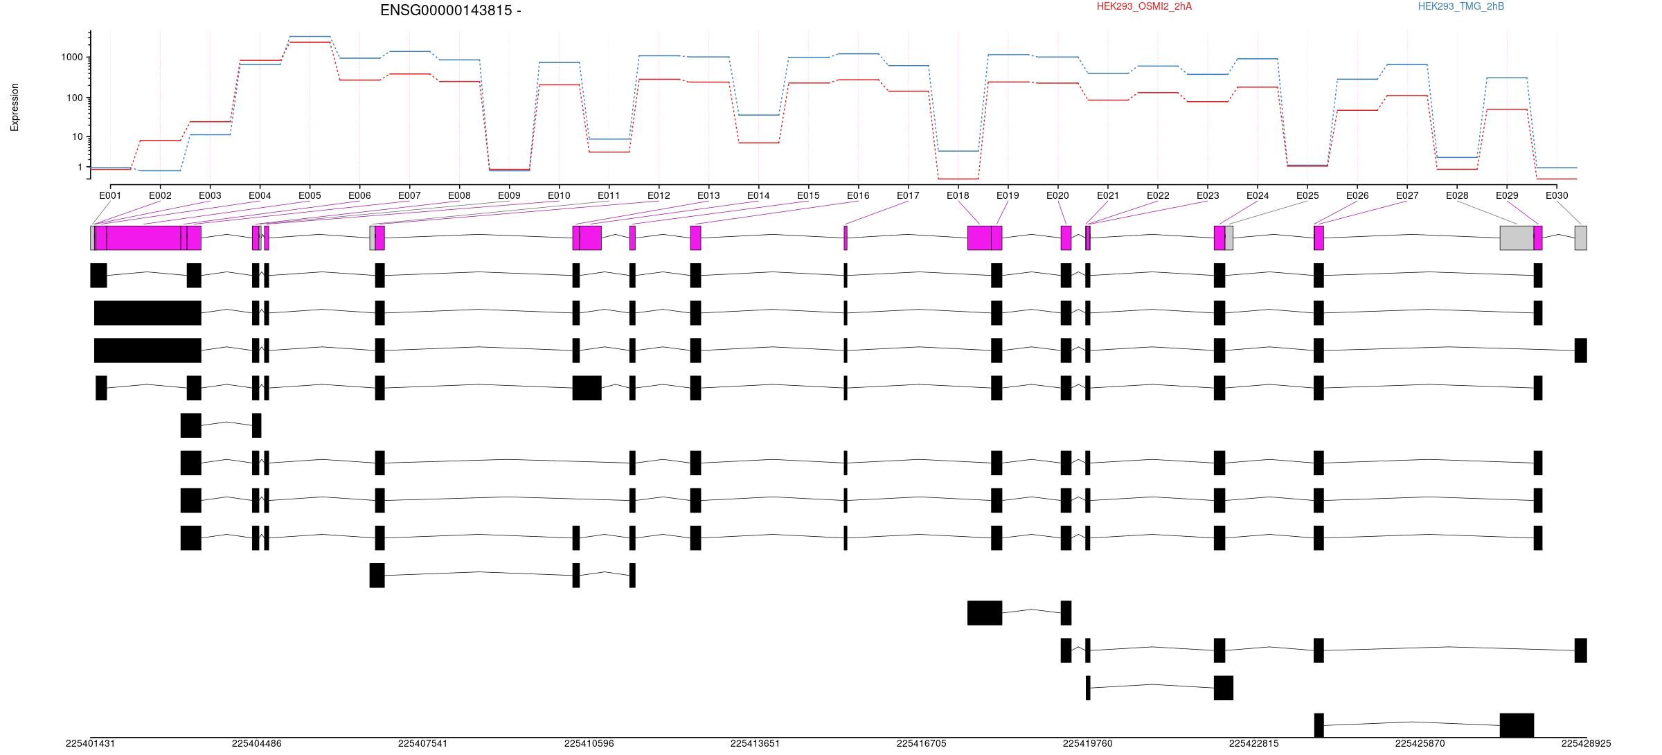Viewport: 1662px width, 755px height.
Task: Click genomic coordinate 225413651
Action: [x=756, y=743]
